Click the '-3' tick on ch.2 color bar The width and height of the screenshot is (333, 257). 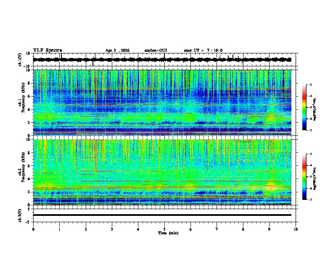tap(310, 154)
